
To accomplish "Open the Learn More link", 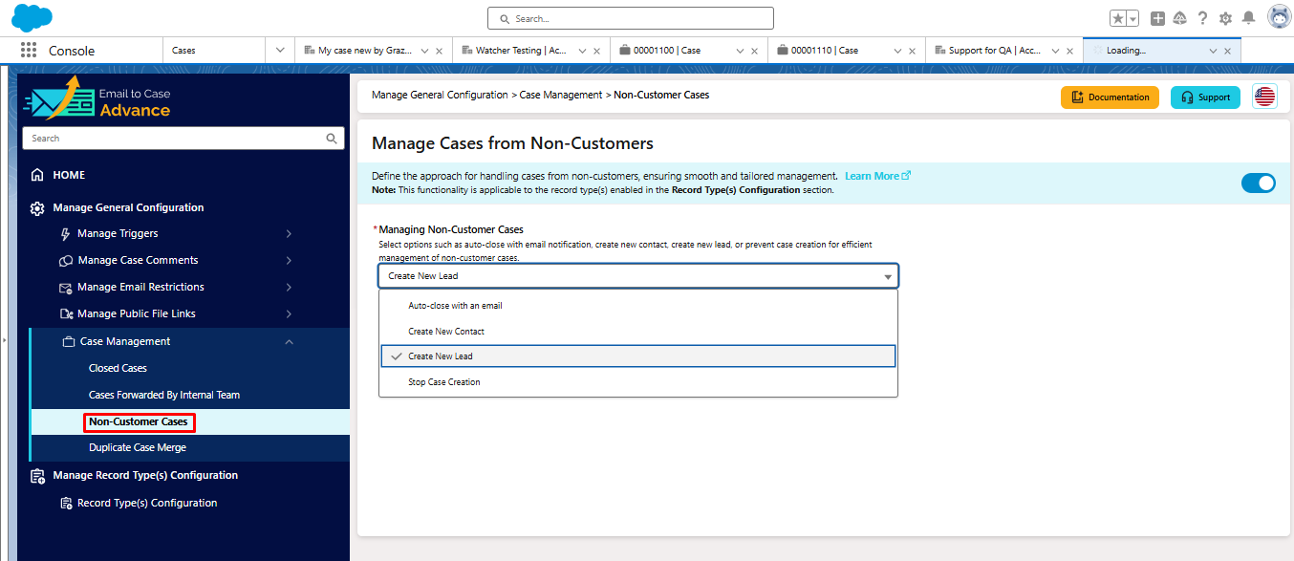I will (x=877, y=176).
